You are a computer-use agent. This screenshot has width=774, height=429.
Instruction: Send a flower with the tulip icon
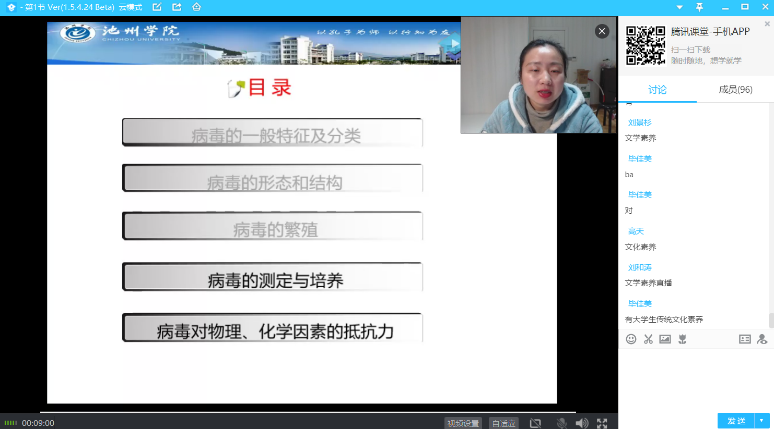[x=682, y=339]
